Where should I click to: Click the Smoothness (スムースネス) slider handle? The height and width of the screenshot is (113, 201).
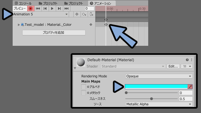tap(152, 99)
